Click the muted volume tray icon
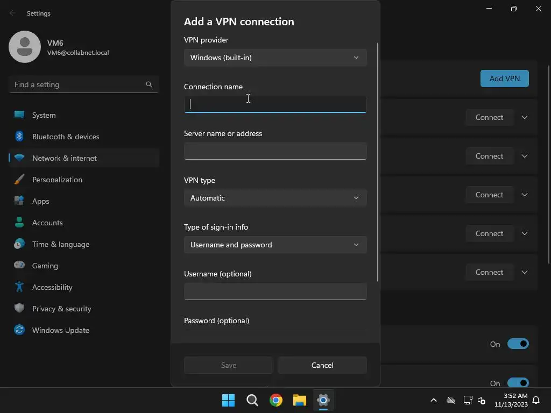Screen dimensions: 551x413 point(482,400)
